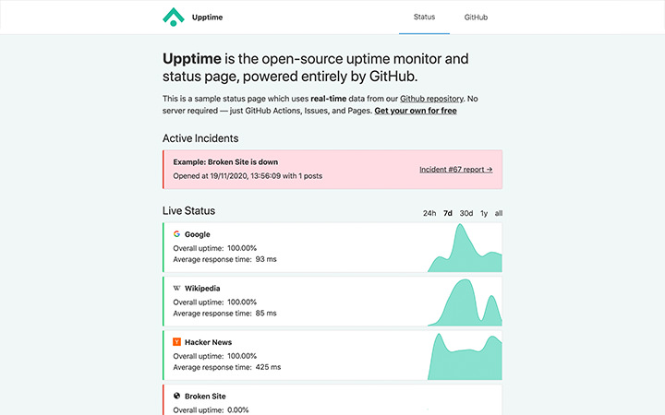Click the Upptime green logo icon
This screenshot has height=415, width=665.
coord(174,17)
